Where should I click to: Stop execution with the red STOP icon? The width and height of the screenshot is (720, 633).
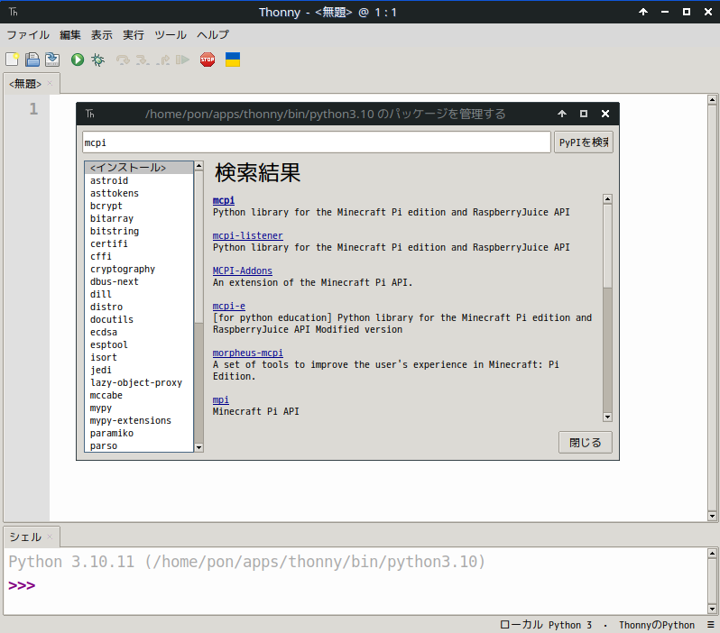coord(208,60)
